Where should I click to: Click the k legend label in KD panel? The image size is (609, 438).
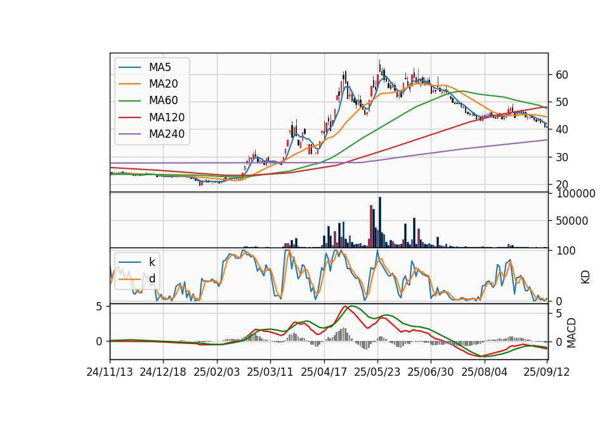[152, 262]
